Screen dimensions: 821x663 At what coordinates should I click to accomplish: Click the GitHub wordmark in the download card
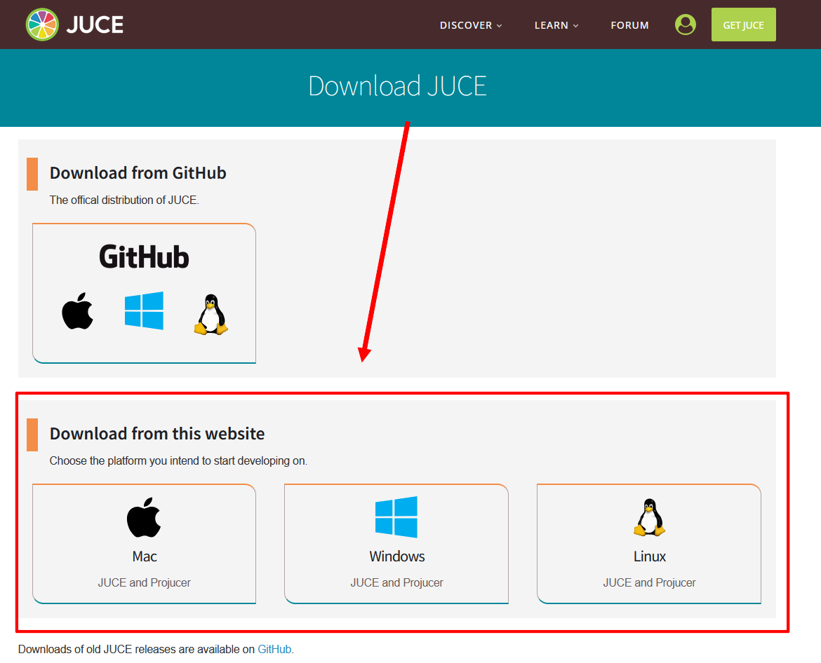(x=144, y=257)
